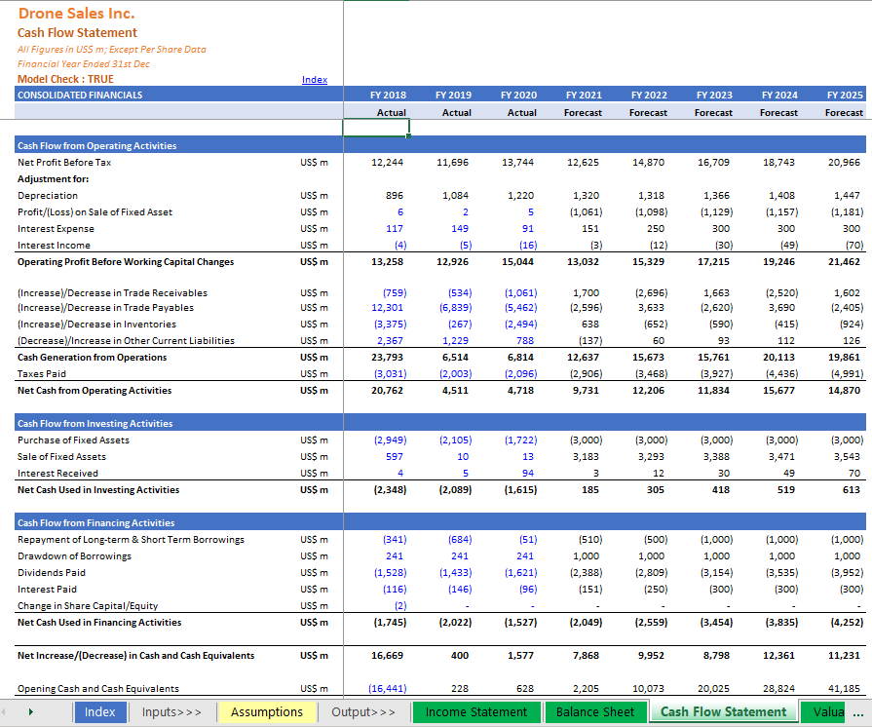Select the FY 2021 header cell
872x727 pixels.
584,96
